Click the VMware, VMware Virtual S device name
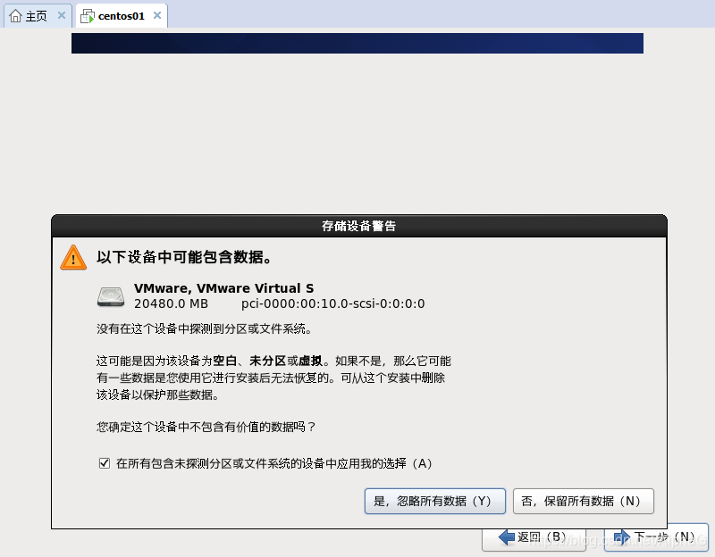Image resolution: width=715 pixels, height=557 pixels. click(x=224, y=288)
